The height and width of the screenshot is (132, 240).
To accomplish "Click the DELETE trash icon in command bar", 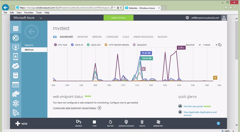I will pyautogui.click(x=142, y=122).
